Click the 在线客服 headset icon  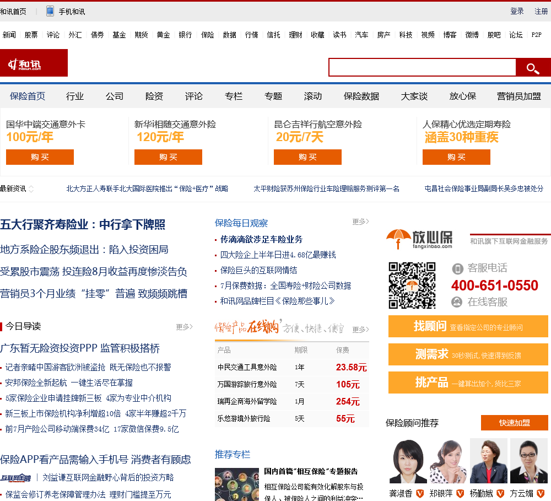(x=457, y=302)
